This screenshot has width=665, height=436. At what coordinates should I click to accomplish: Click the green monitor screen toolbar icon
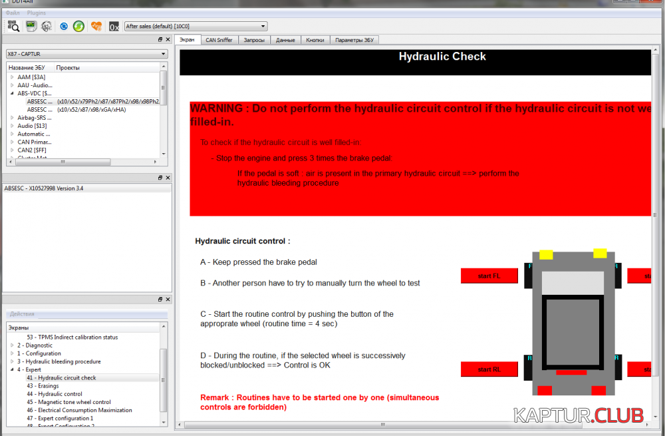tap(31, 27)
